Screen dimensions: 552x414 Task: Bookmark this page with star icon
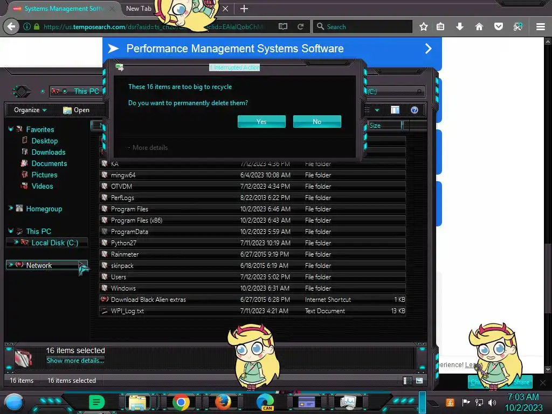pos(424,26)
